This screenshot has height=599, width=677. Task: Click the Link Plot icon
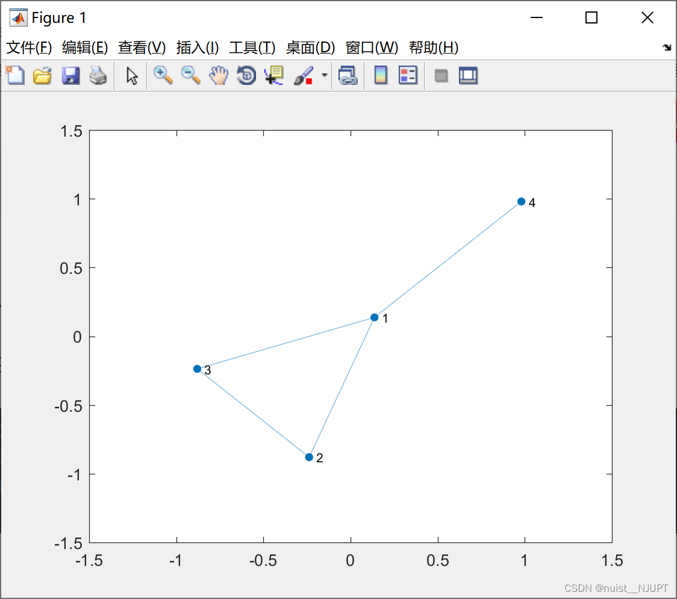click(x=348, y=75)
